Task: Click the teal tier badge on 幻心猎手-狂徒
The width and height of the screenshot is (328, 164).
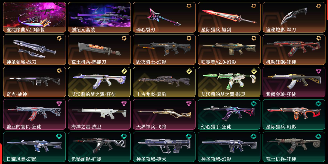Action: [254, 103]
